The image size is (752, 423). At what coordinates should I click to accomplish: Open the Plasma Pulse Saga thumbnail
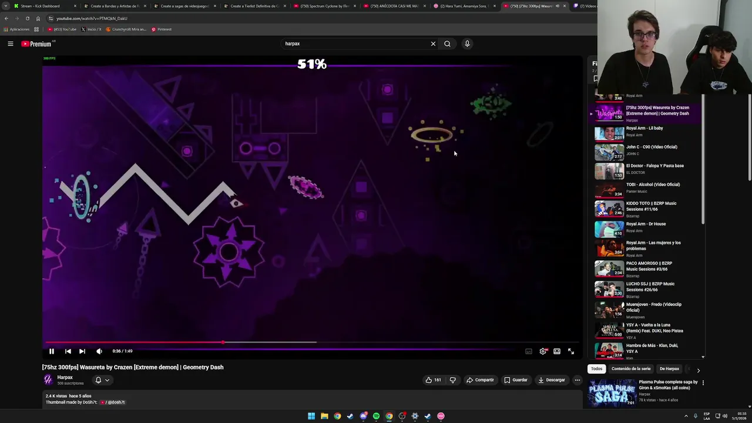[612, 392]
